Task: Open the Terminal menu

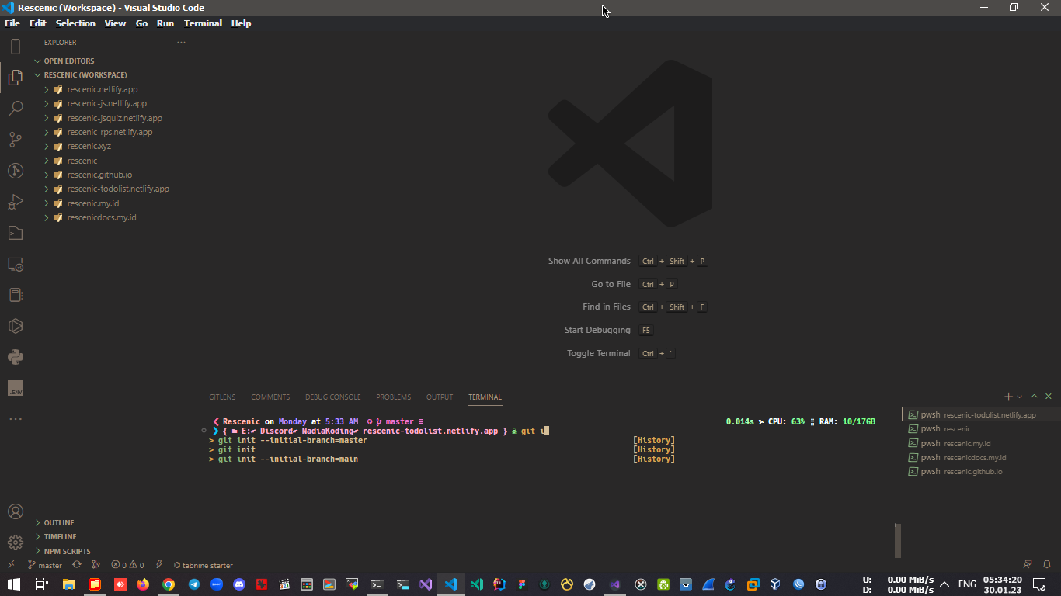Action: pyautogui.click(x=203, y=23)
